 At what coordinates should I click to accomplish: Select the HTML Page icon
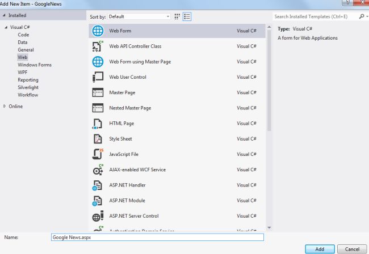coord(97,124)
